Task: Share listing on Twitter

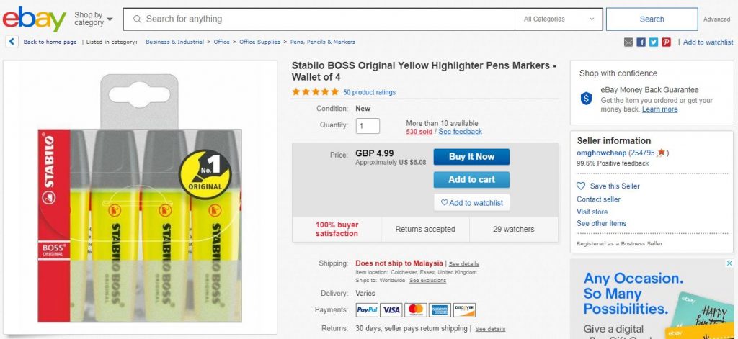Action: coord(653,42)
